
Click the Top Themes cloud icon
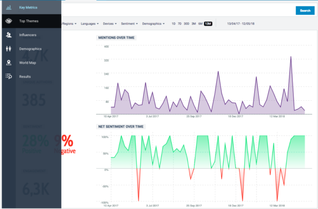(x=8, y=21)
